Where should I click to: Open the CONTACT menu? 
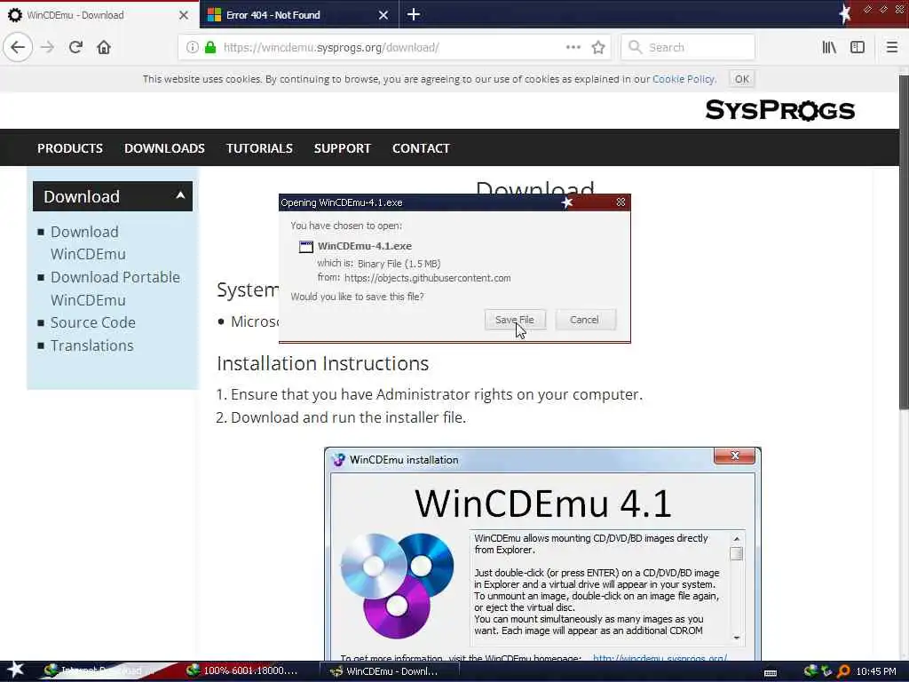pos(421,148)
